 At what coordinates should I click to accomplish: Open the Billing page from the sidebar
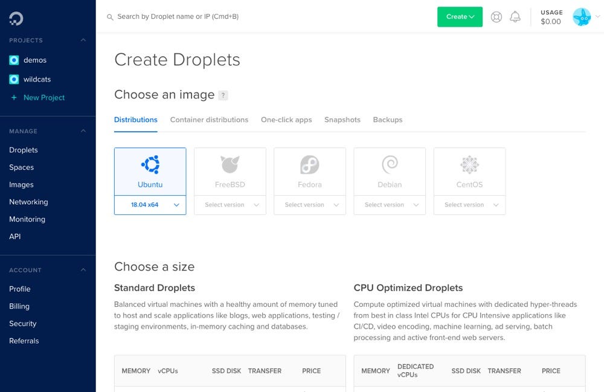[19, 306]
